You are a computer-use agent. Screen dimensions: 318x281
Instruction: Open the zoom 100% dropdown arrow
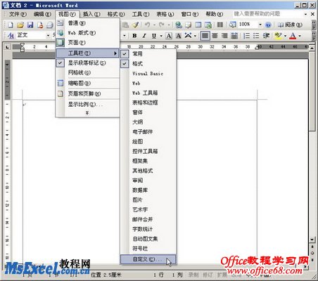[260, 25]
